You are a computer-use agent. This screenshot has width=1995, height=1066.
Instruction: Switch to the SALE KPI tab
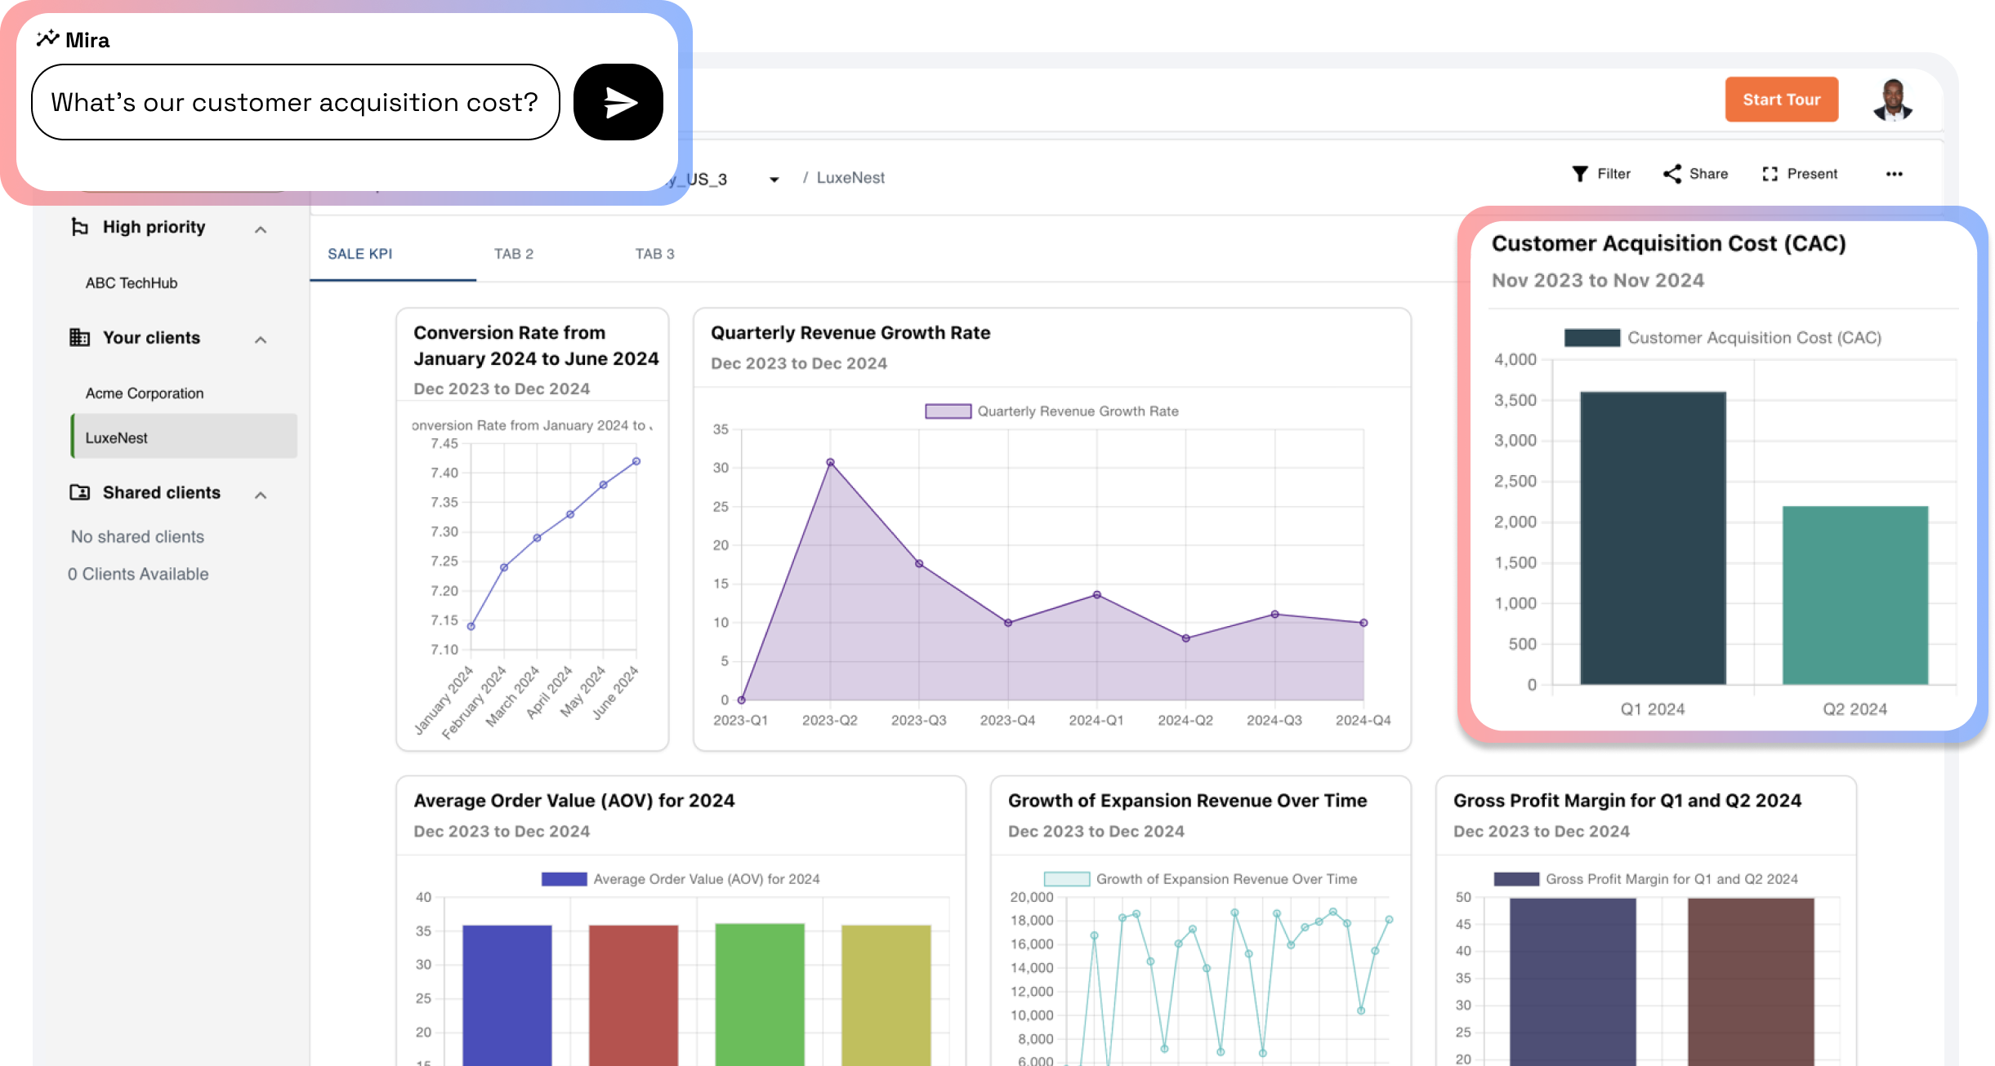359,254
